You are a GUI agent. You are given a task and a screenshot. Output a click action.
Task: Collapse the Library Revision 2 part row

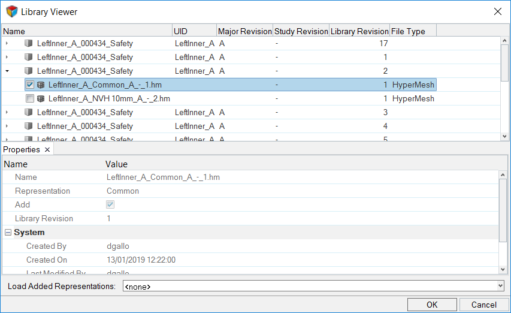[7, 71]
